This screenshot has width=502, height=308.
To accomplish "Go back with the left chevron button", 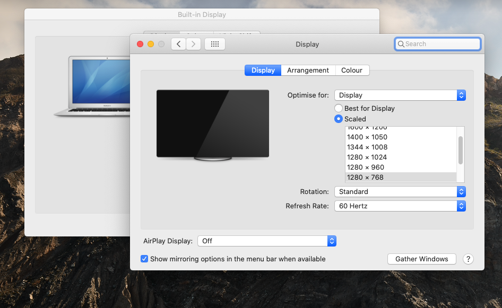I will tap(179, 44).
